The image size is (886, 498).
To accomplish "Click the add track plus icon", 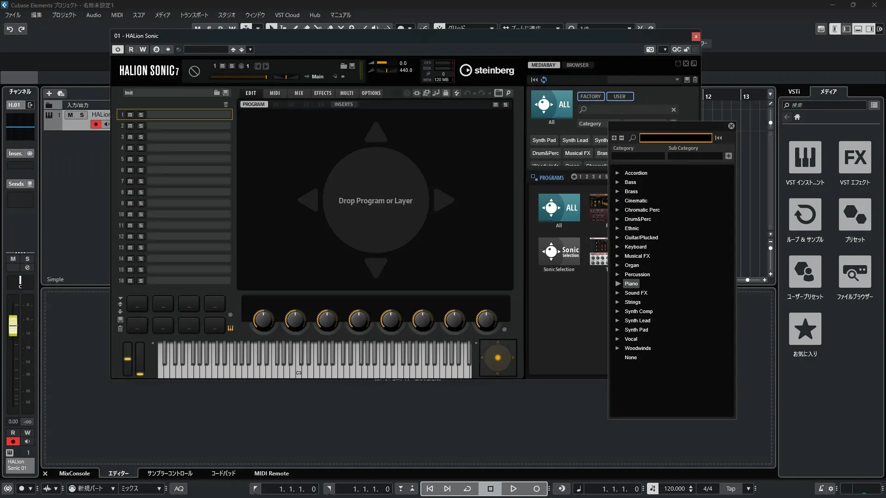I will (x=49, y=93).
